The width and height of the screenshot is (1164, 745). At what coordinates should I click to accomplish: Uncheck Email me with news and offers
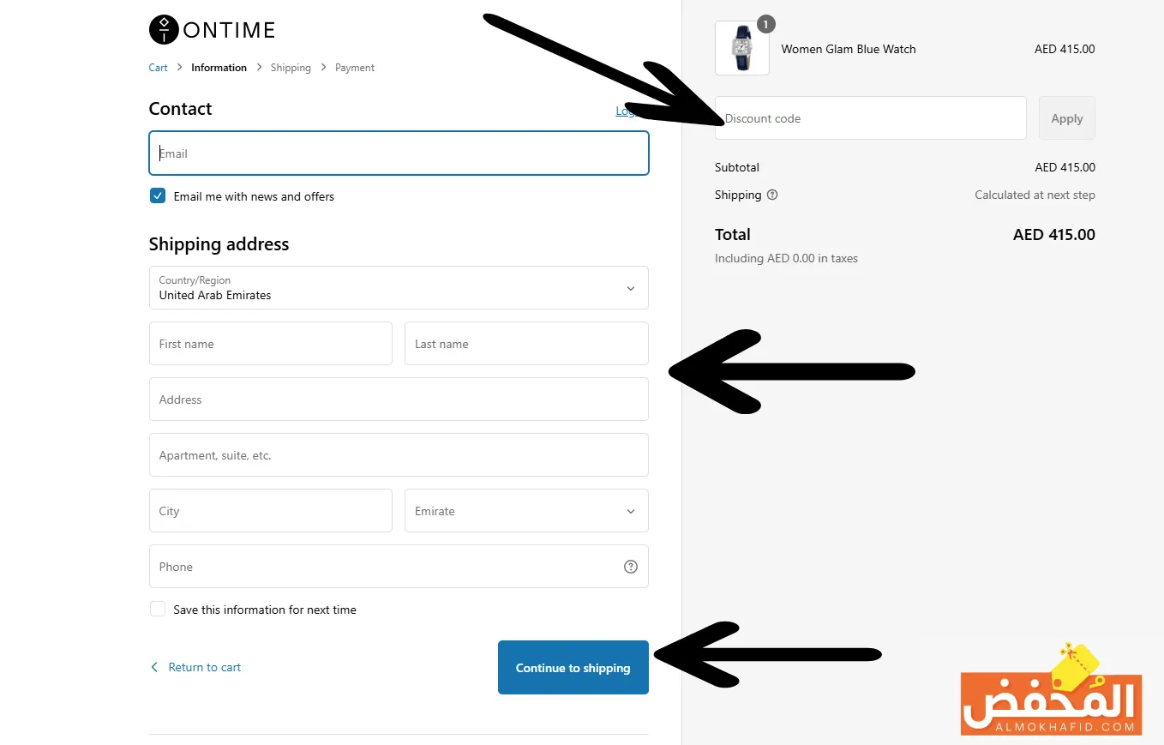[x=158, y=196]
